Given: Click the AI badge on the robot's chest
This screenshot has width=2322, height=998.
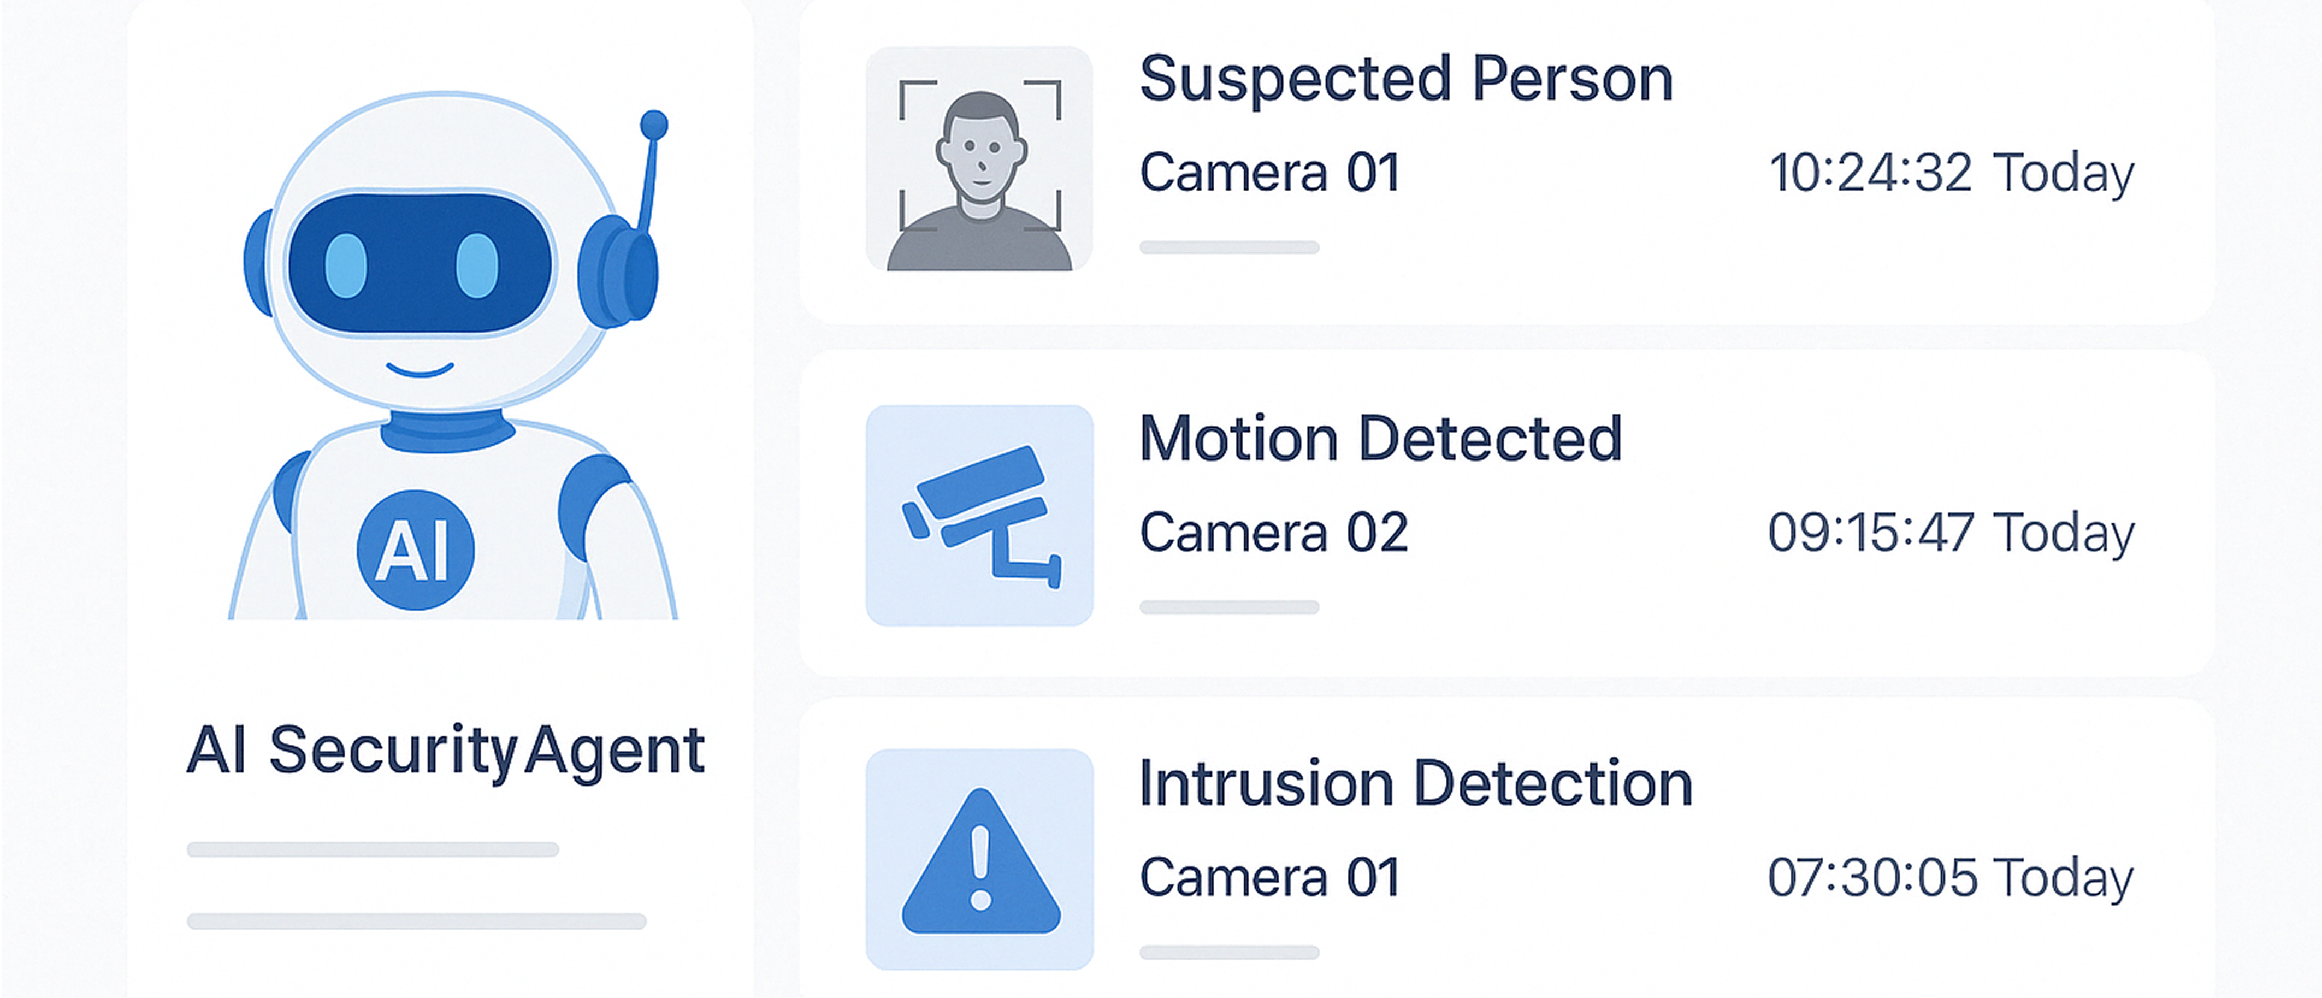Looking at the screenshot, I should (x=416, y=549).
